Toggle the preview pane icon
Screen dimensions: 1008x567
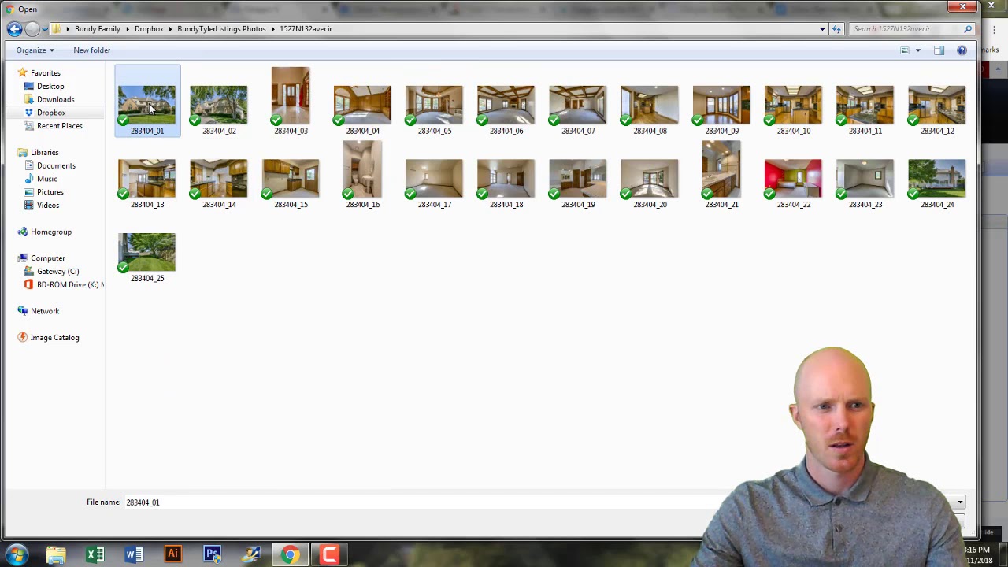point(939,50)
